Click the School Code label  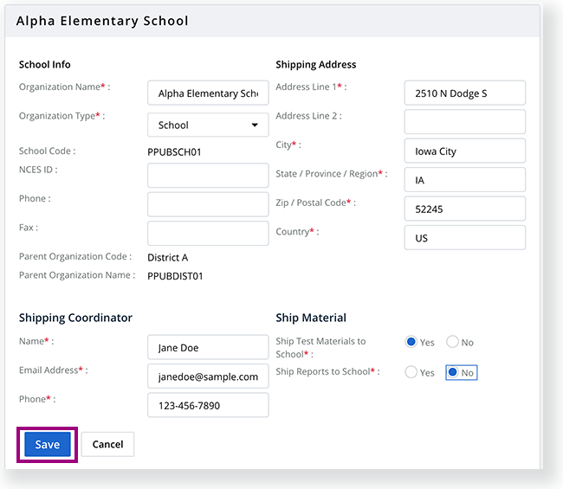[x=47, y=151]
